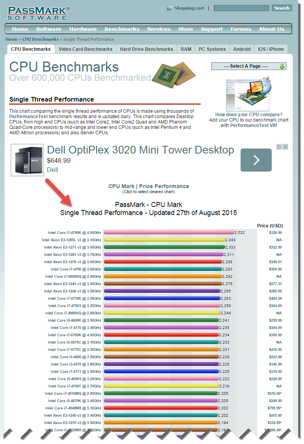Open the Shopping cart link
Screen dimensions: 304x444
coord(189,8)
